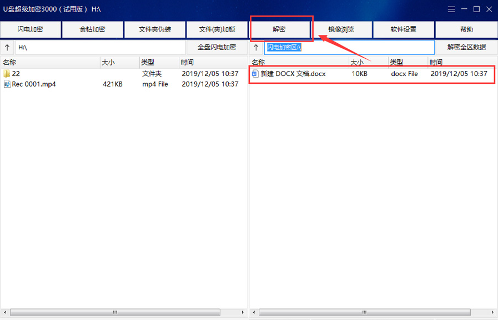The height and width of the screenshot is (320, 498).
Task: Click the Rec 0001.mp4 file icon
Action: point(7,84)
